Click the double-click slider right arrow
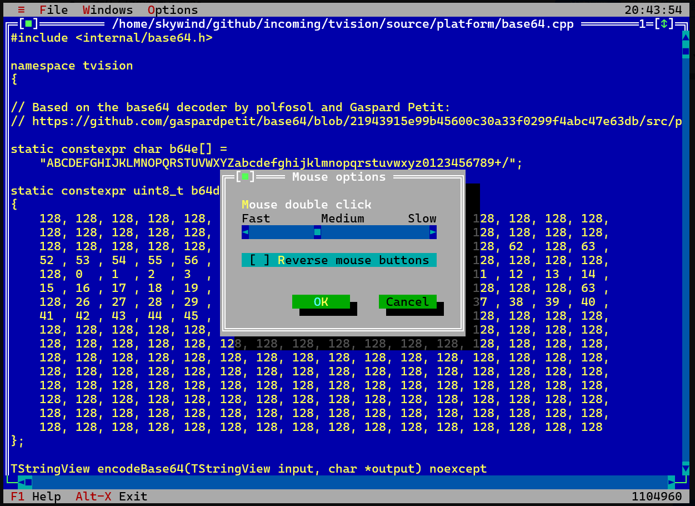Screen dimensions: 695x506 [433, 232]
